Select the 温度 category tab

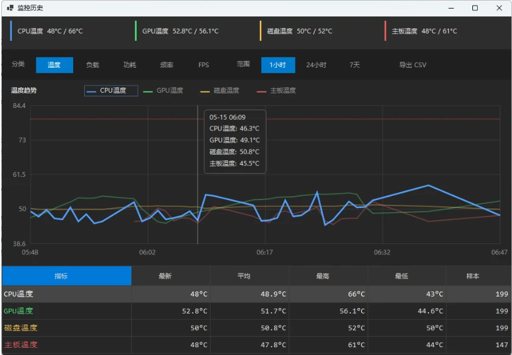click(x=54, y=65)
